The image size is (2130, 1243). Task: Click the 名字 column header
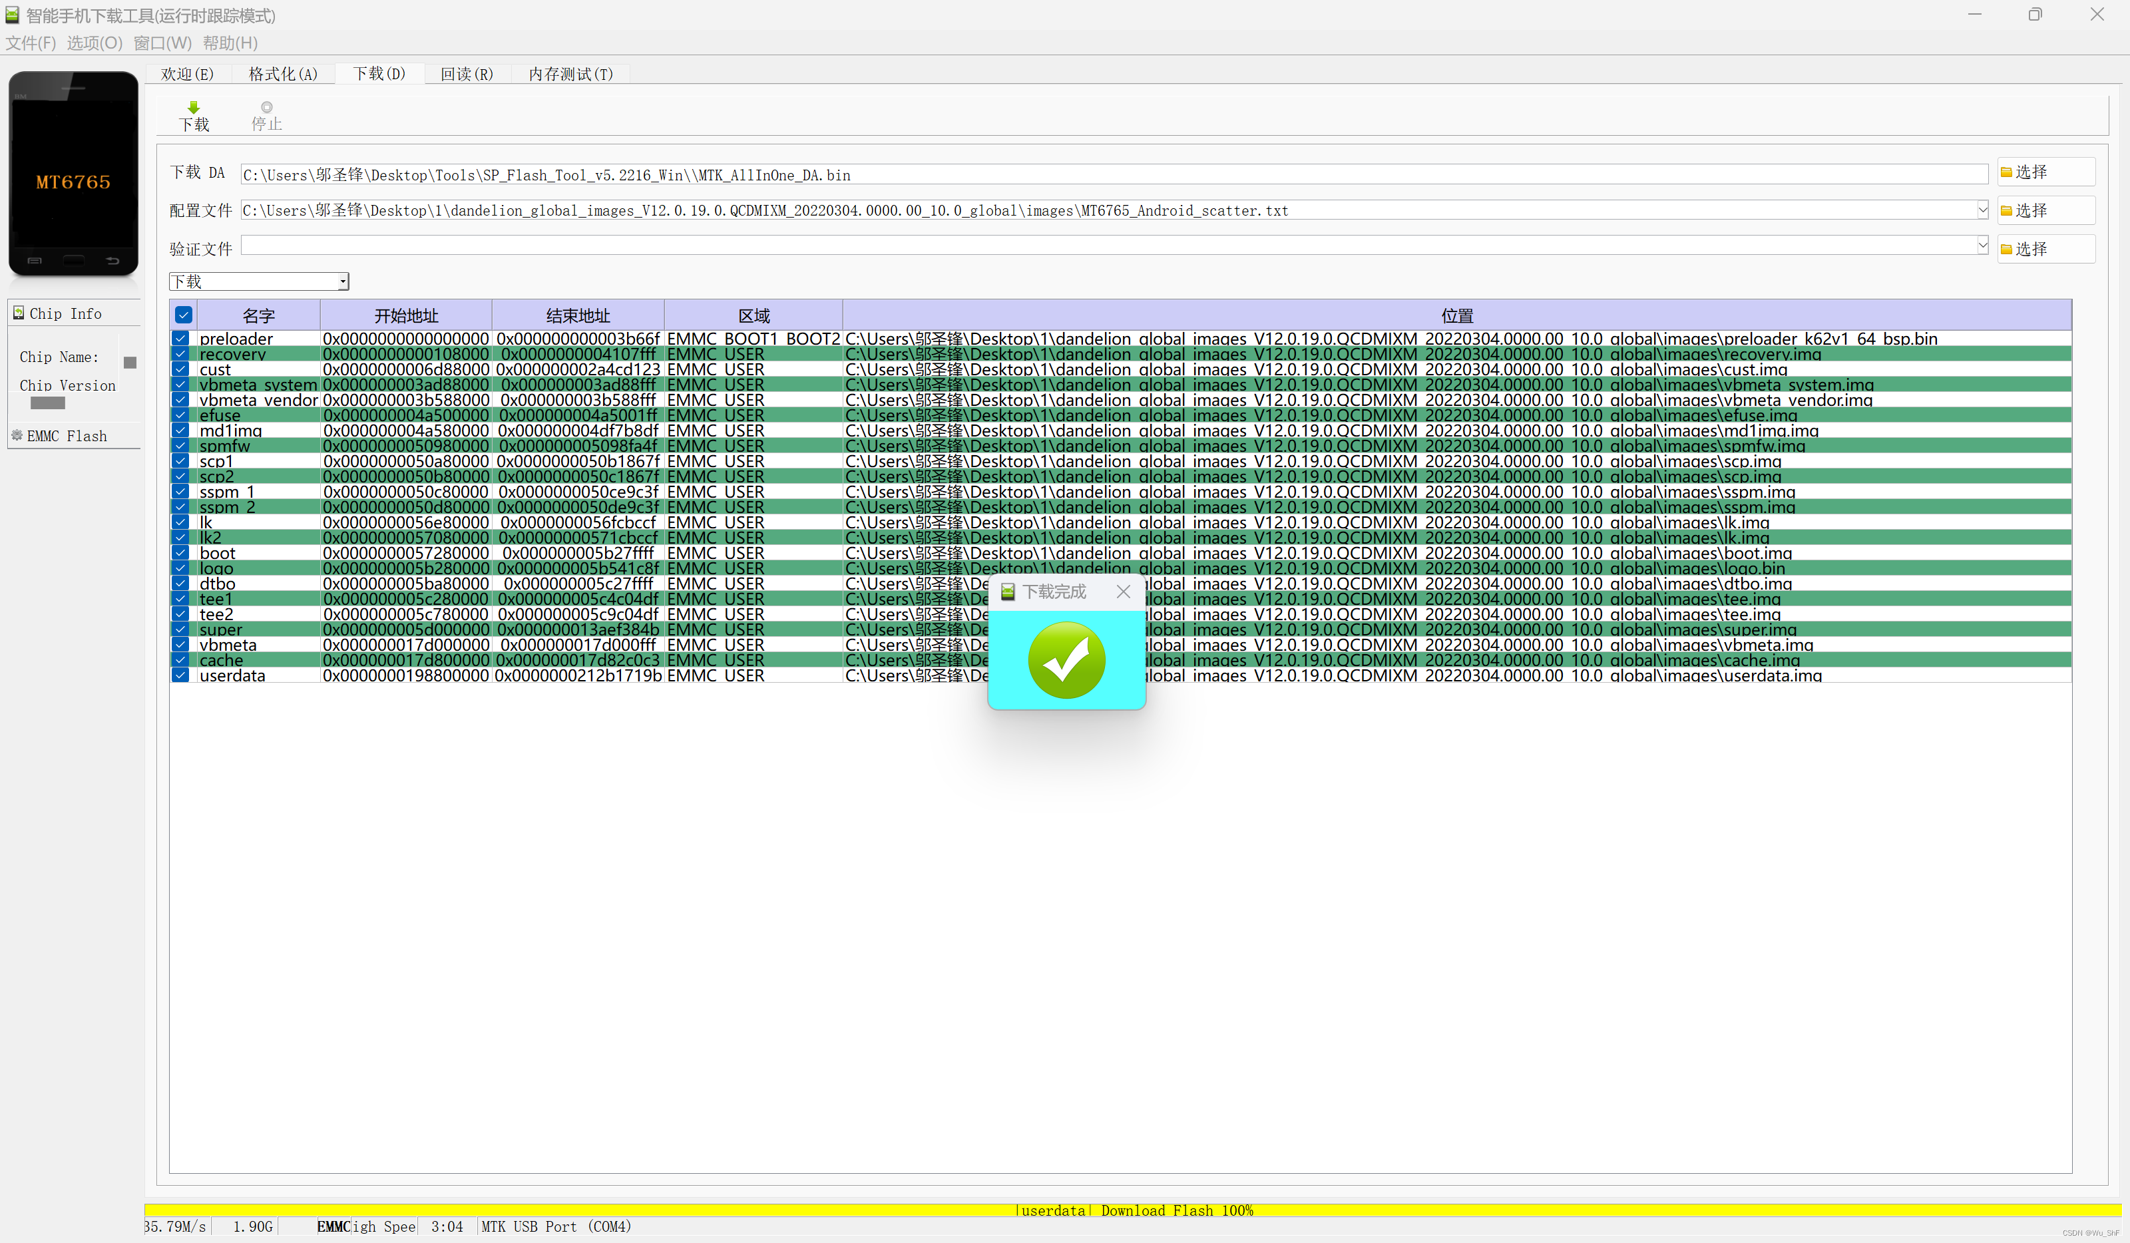(x=259, y=315)
